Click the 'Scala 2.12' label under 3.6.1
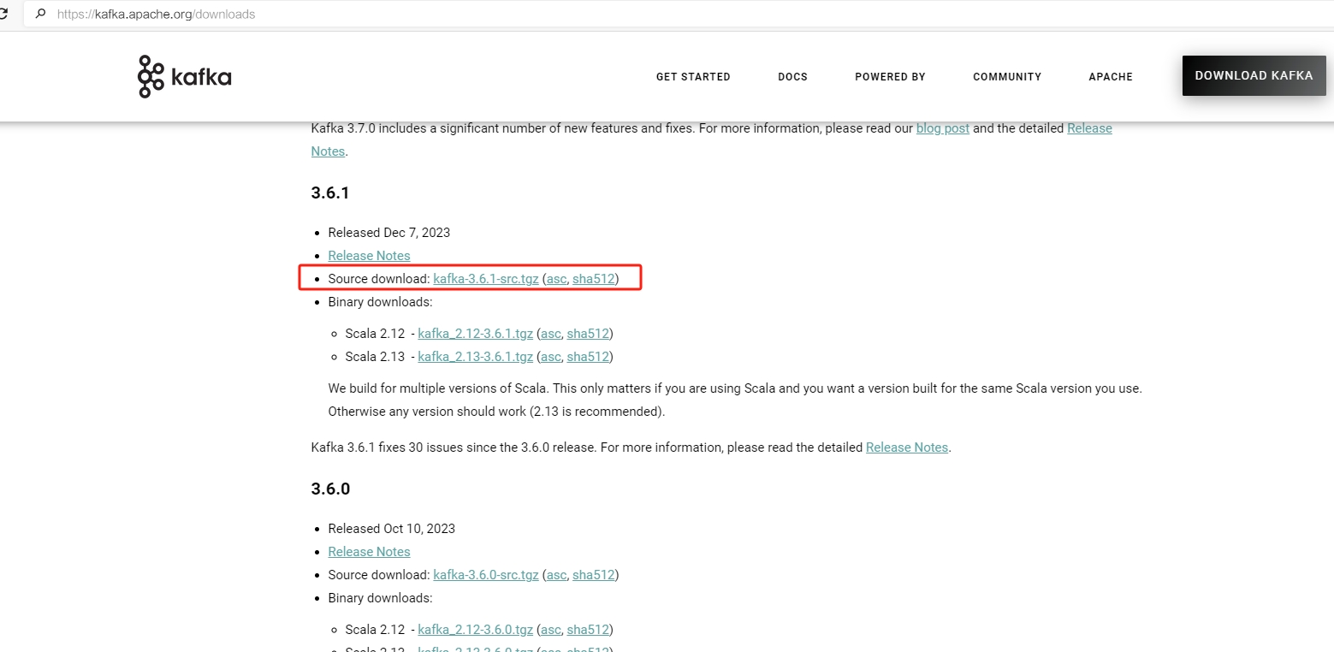Viewport: 1334px width, 652px height. coord(375,334)
